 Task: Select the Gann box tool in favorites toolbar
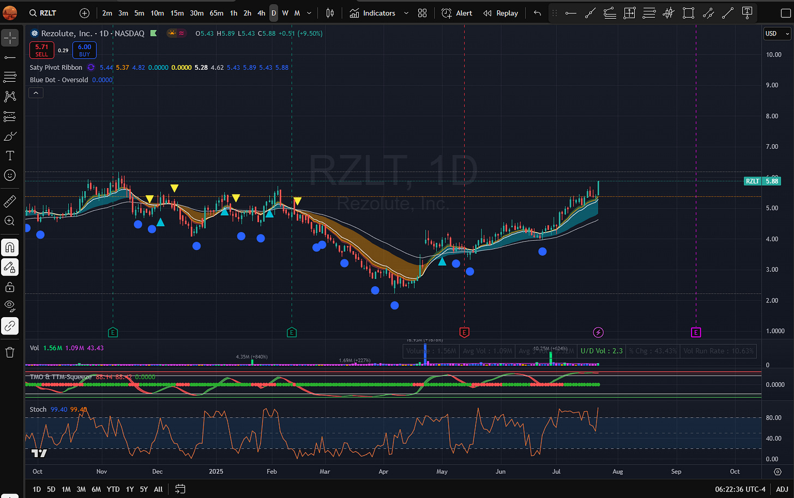pos(629,13)
